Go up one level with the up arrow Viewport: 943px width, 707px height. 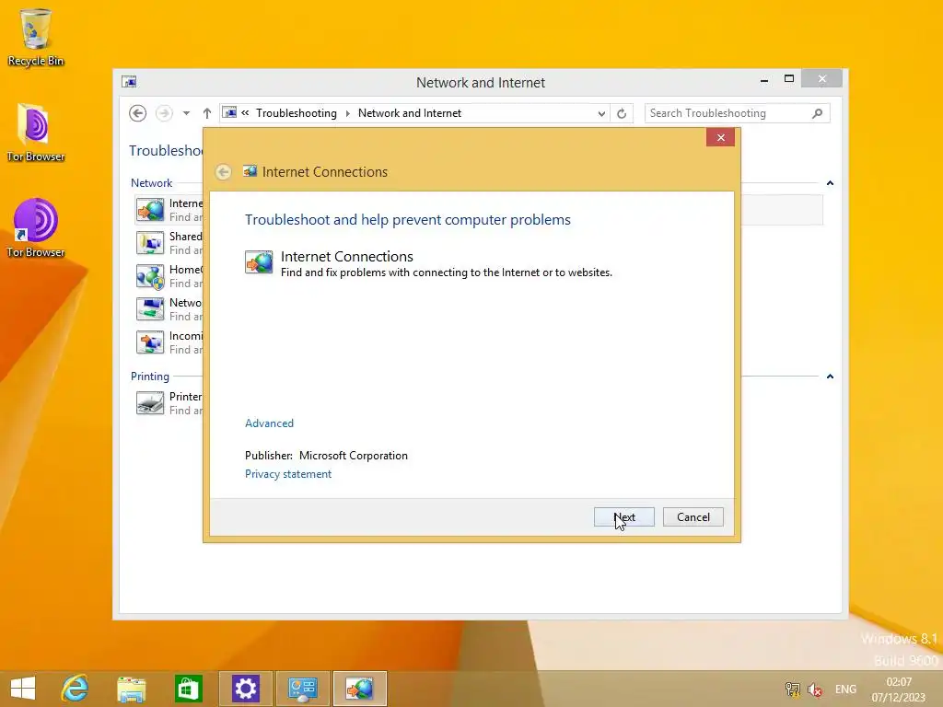pyautogui.click(x=207, y=113)
